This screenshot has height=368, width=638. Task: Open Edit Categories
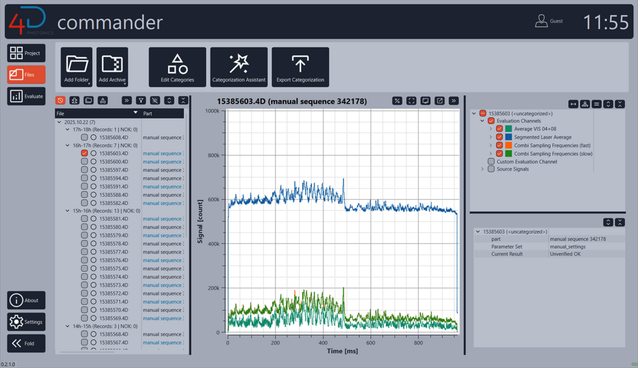click(x=178, y=67)
